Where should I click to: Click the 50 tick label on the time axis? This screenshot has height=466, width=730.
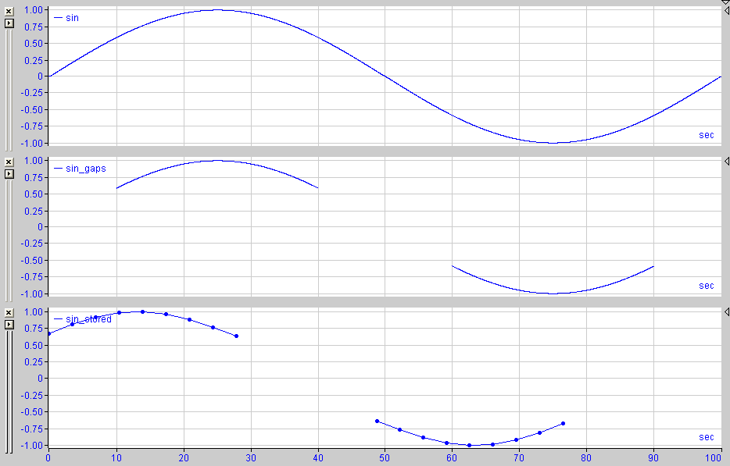coord(385,458)
